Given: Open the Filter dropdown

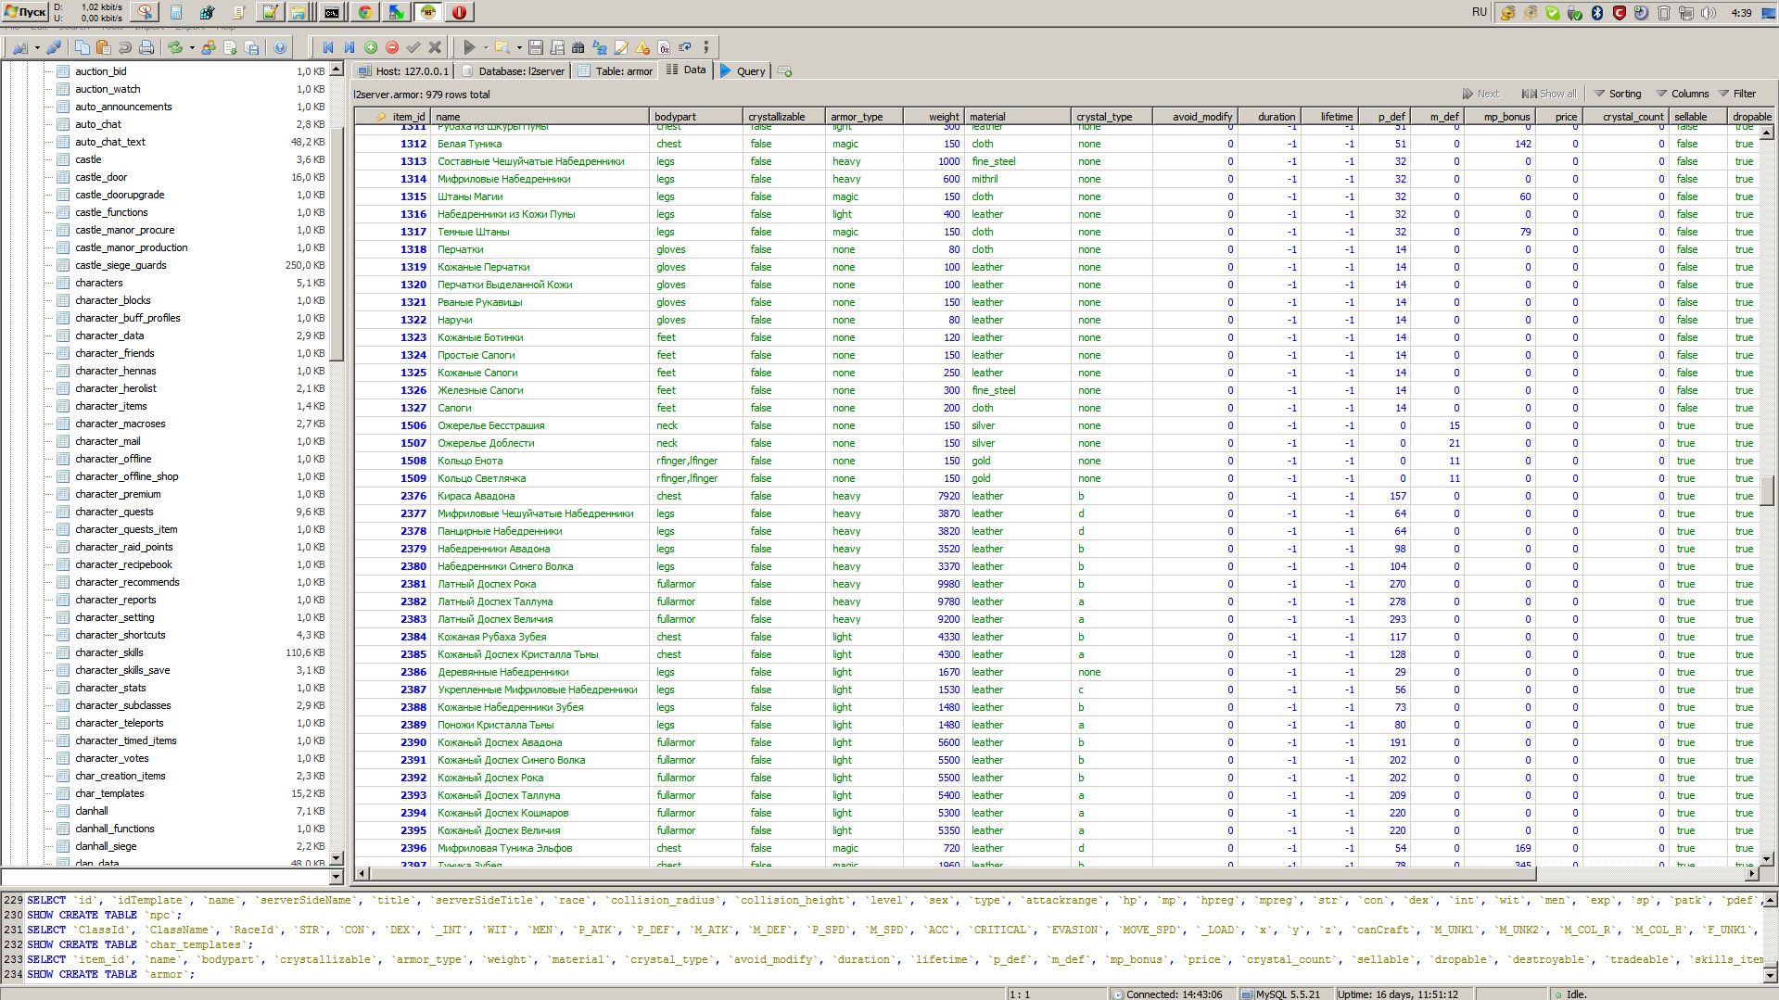Looking at the screenshot, I should tap(1737, 94).
